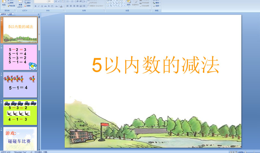Switch to Slide Sorter view
The image size is (260, 153).
[x=233, y=152]
